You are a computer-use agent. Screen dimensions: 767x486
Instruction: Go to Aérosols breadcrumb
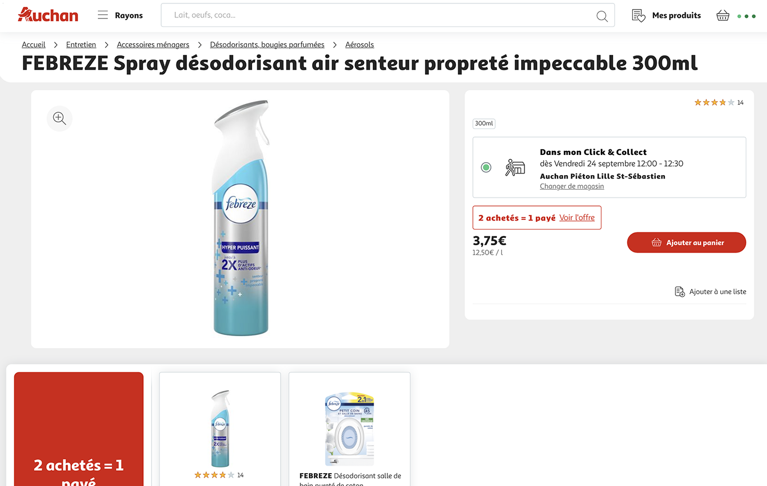[x=359, y=44]
